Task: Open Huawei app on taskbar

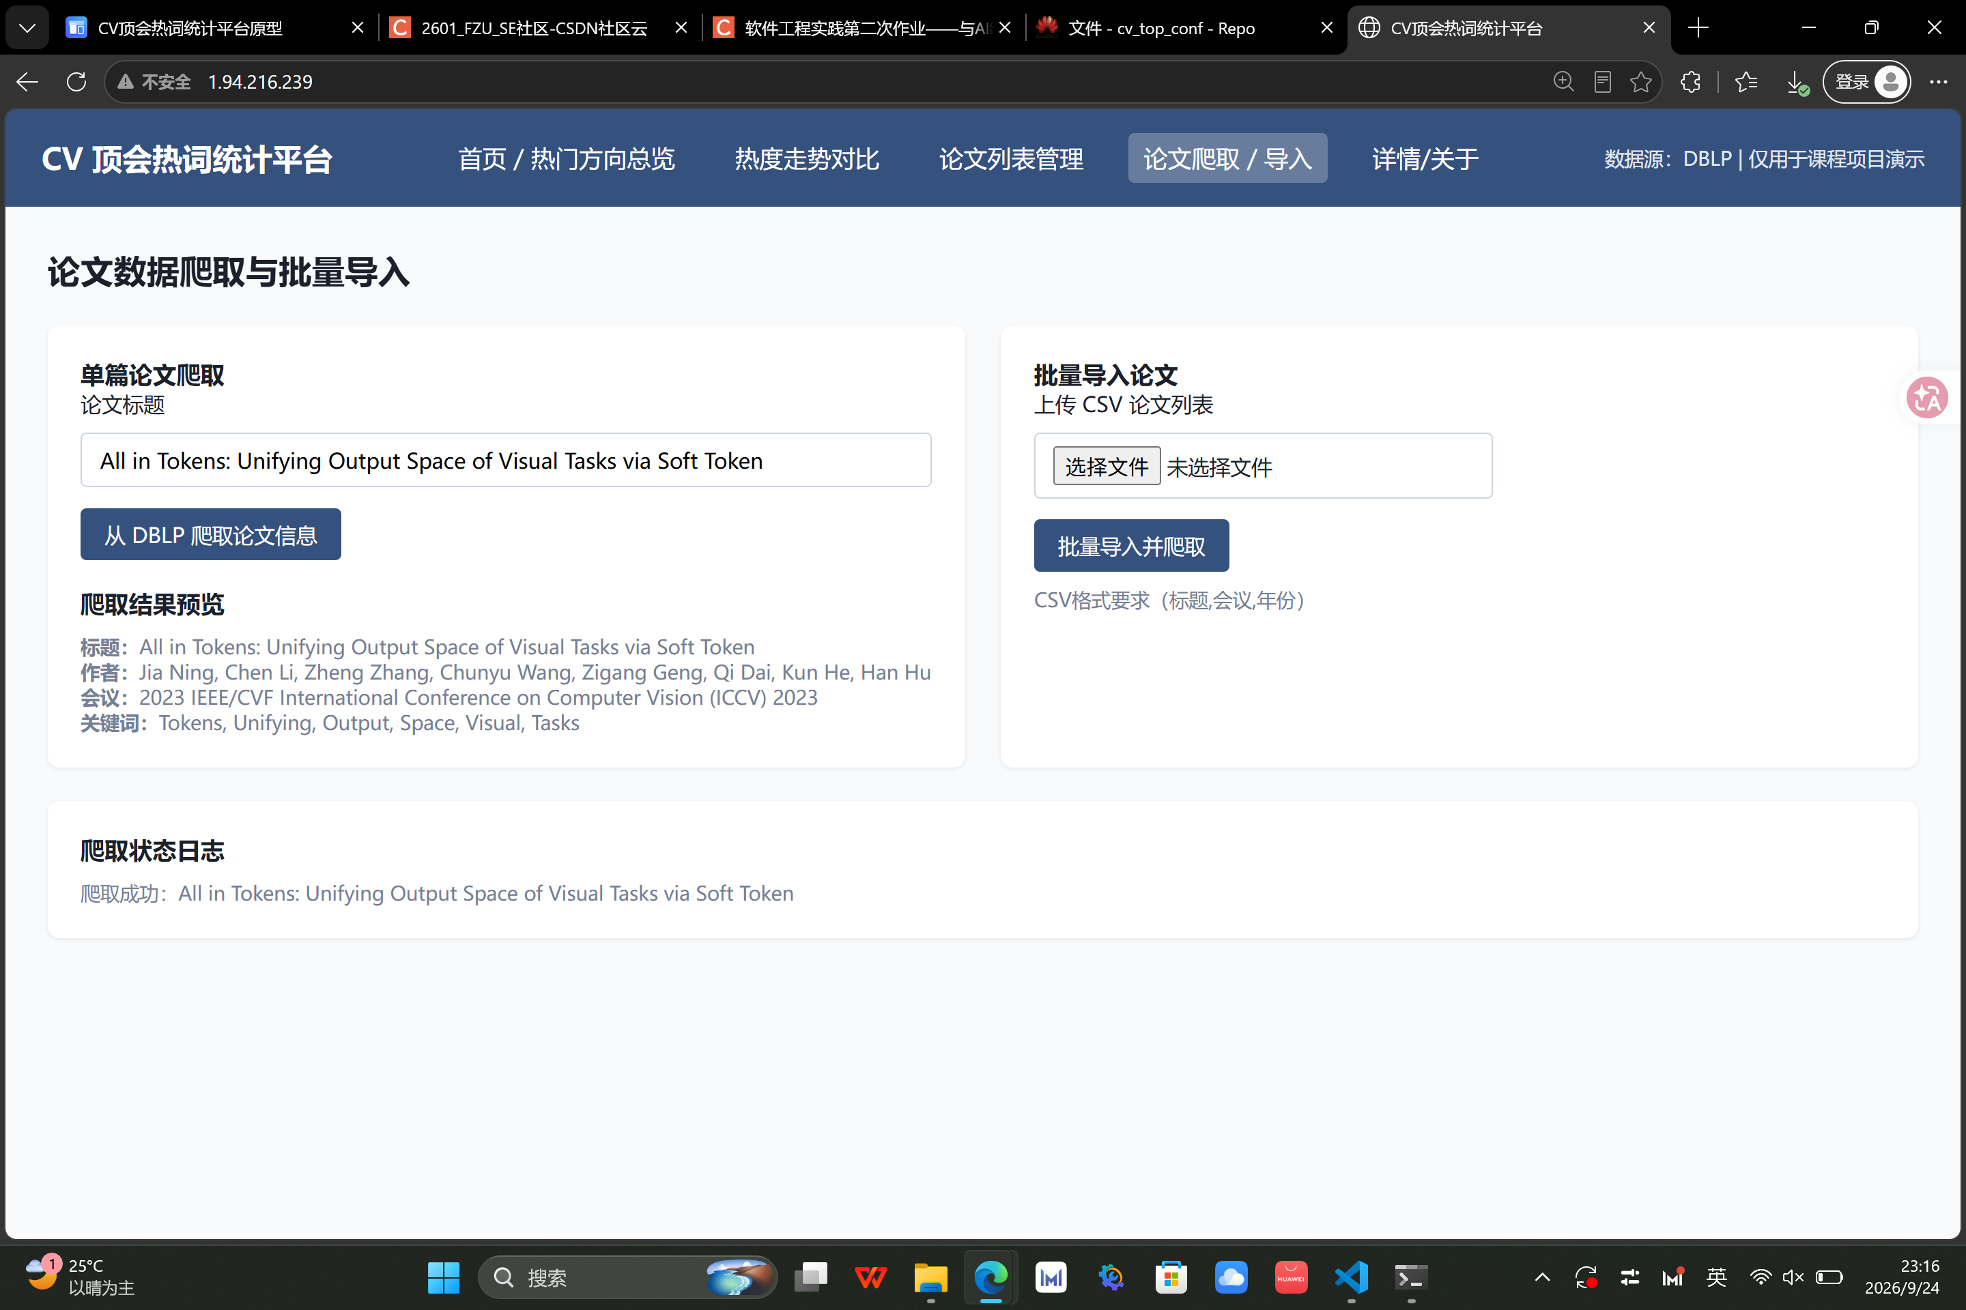Action: [x=1291, y=1277]
